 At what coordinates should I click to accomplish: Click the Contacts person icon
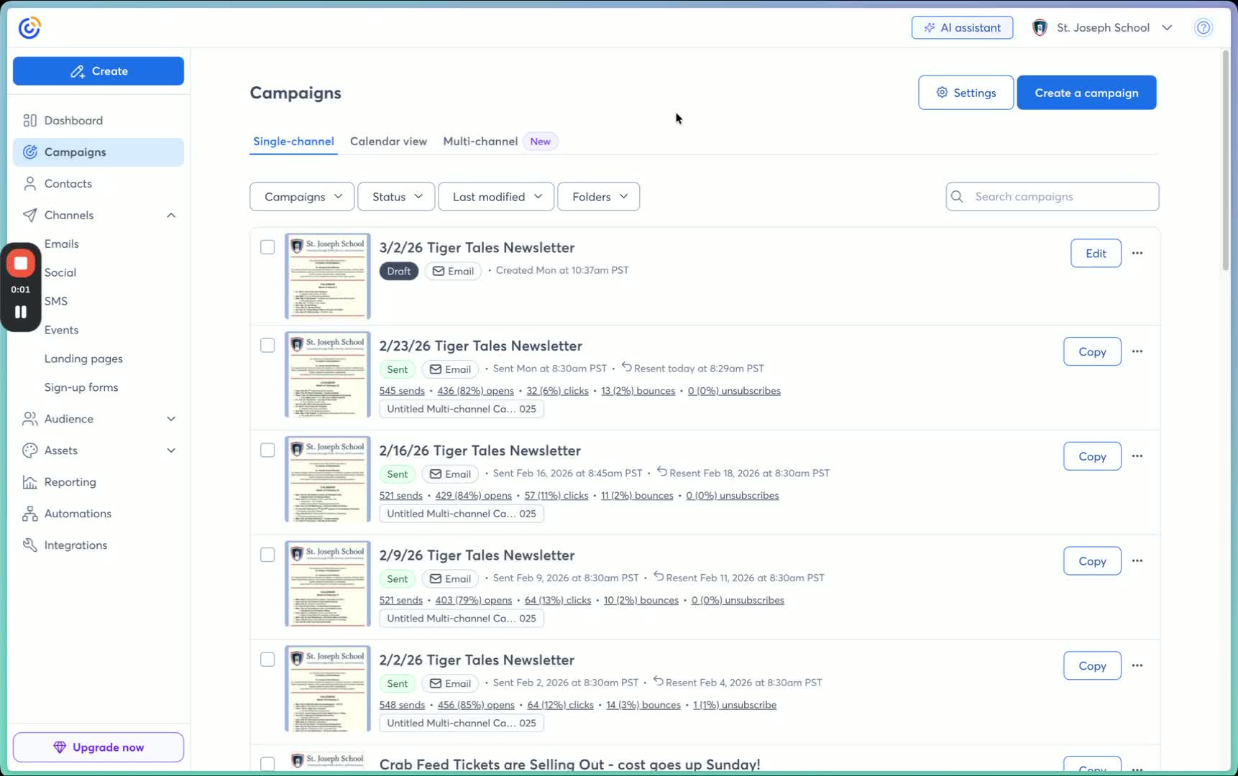29,183
